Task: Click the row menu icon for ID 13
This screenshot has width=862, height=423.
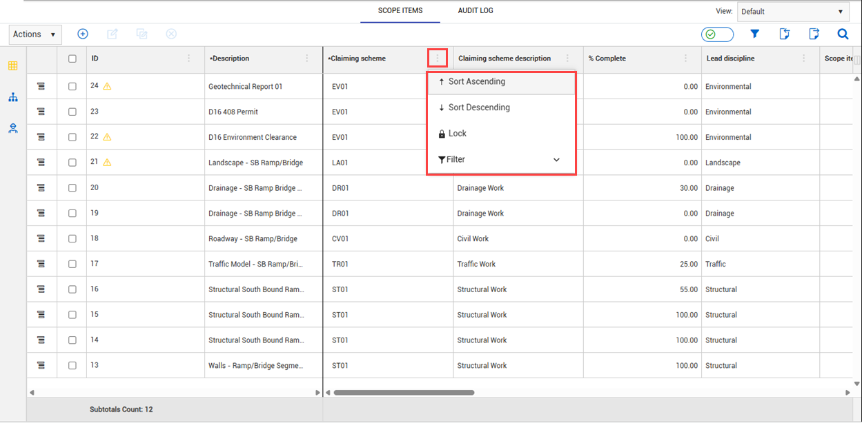Action: click(x=41, y=365)
